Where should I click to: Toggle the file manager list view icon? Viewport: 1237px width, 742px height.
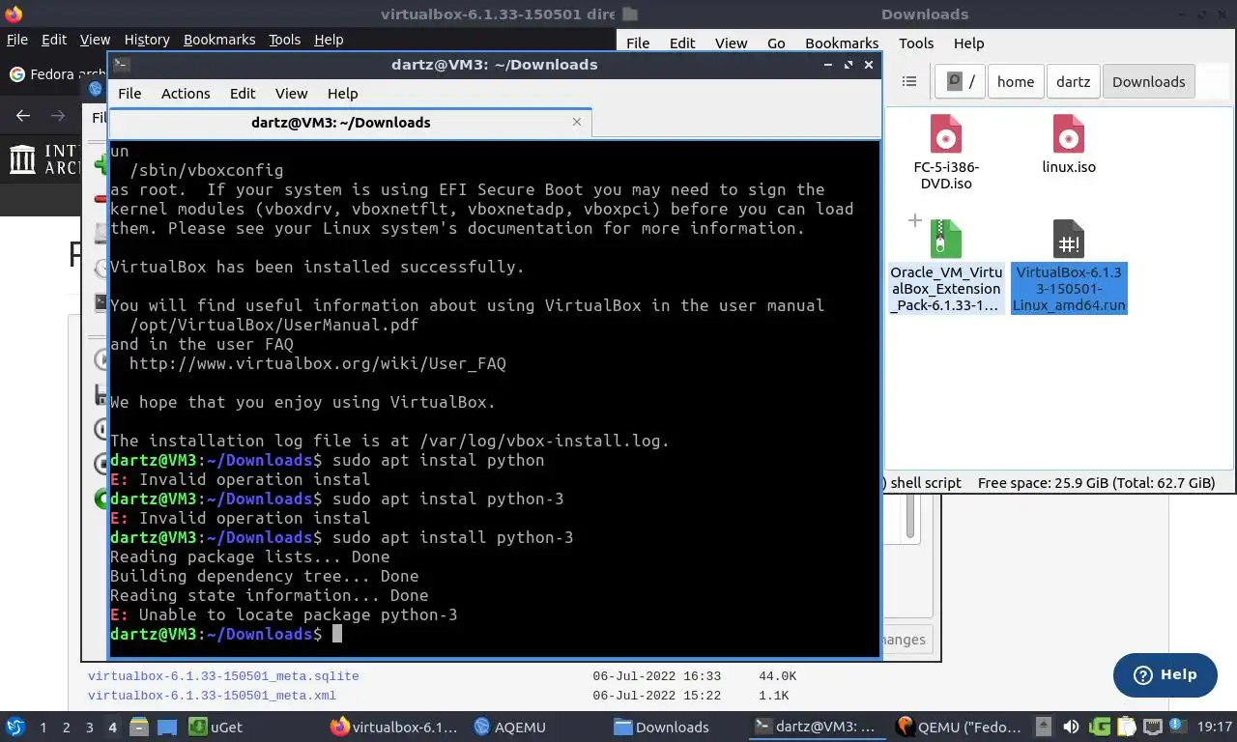(x=908, y=81)
